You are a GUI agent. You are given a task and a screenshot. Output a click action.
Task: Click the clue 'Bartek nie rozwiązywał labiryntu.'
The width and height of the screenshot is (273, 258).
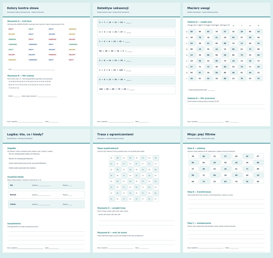21,159
